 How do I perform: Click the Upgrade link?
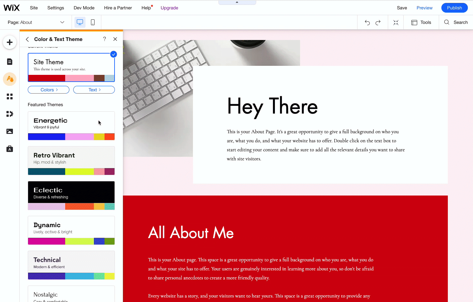169,8
